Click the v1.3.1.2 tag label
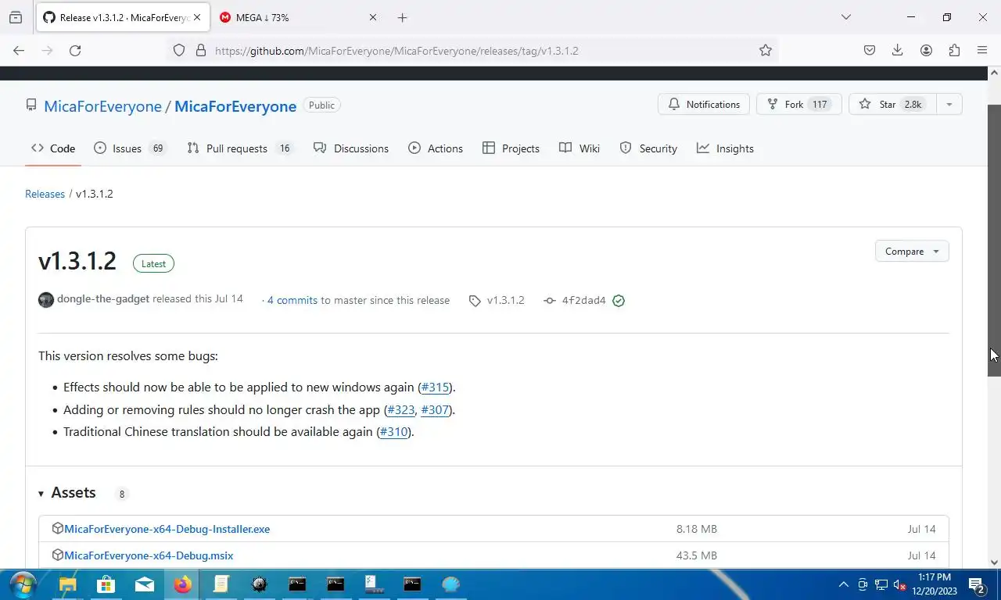Screen dimensions: 1001x600 497,300
